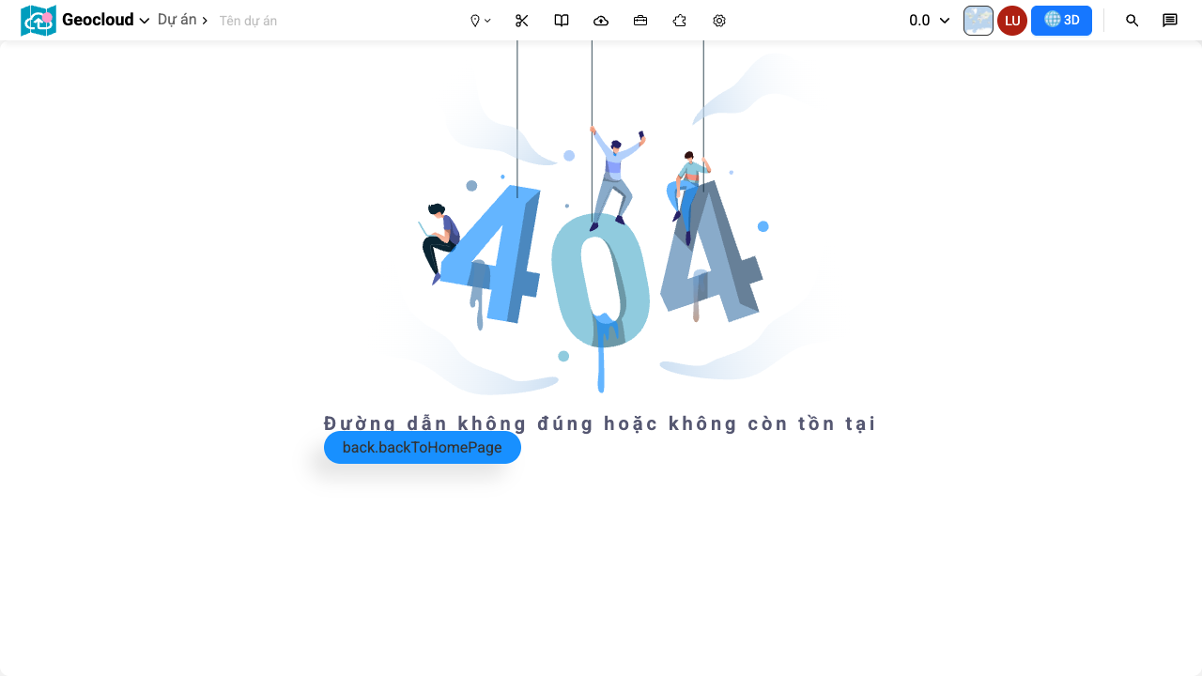This screenshot has height=676, width=1202.
Task: Open the chat/feedback icon
Action: pos(1169,20)
